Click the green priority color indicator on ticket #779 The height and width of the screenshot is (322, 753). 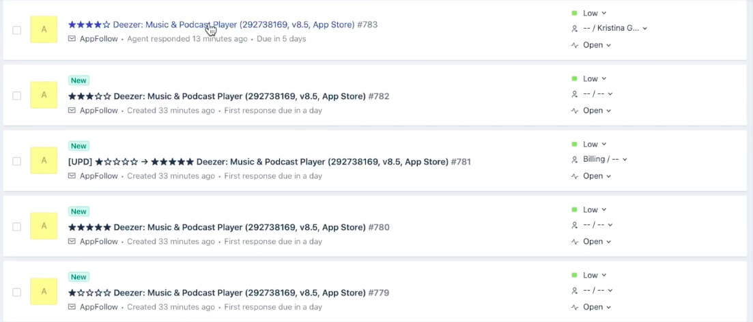574,275
